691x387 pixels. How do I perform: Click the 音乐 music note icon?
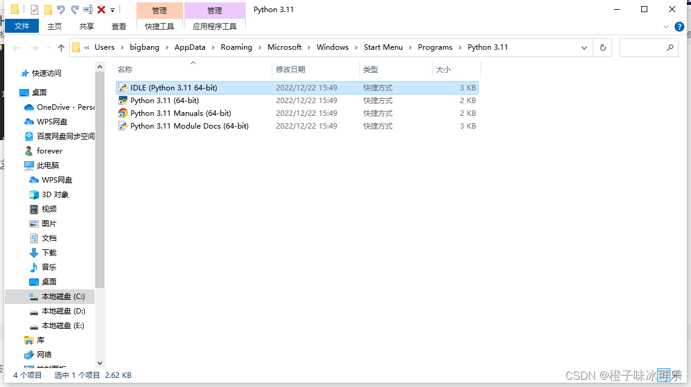(34, 267)
